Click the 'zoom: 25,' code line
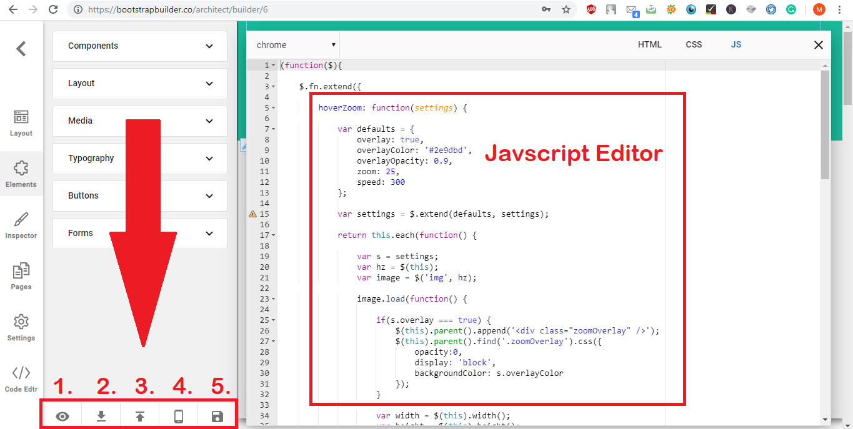The width and height of the screenshot is (853, 429). click(x=378, y=171)
